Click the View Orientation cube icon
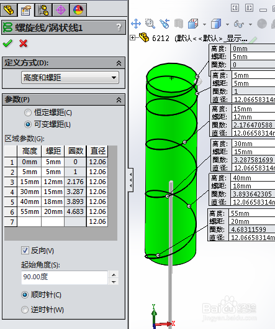 tap(193, 24)
